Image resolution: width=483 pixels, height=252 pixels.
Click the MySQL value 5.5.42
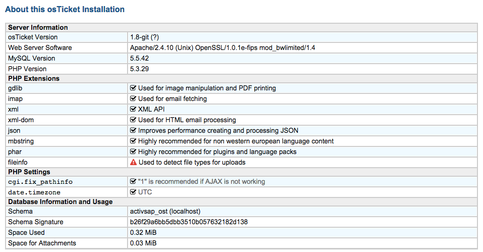(140, 58)
